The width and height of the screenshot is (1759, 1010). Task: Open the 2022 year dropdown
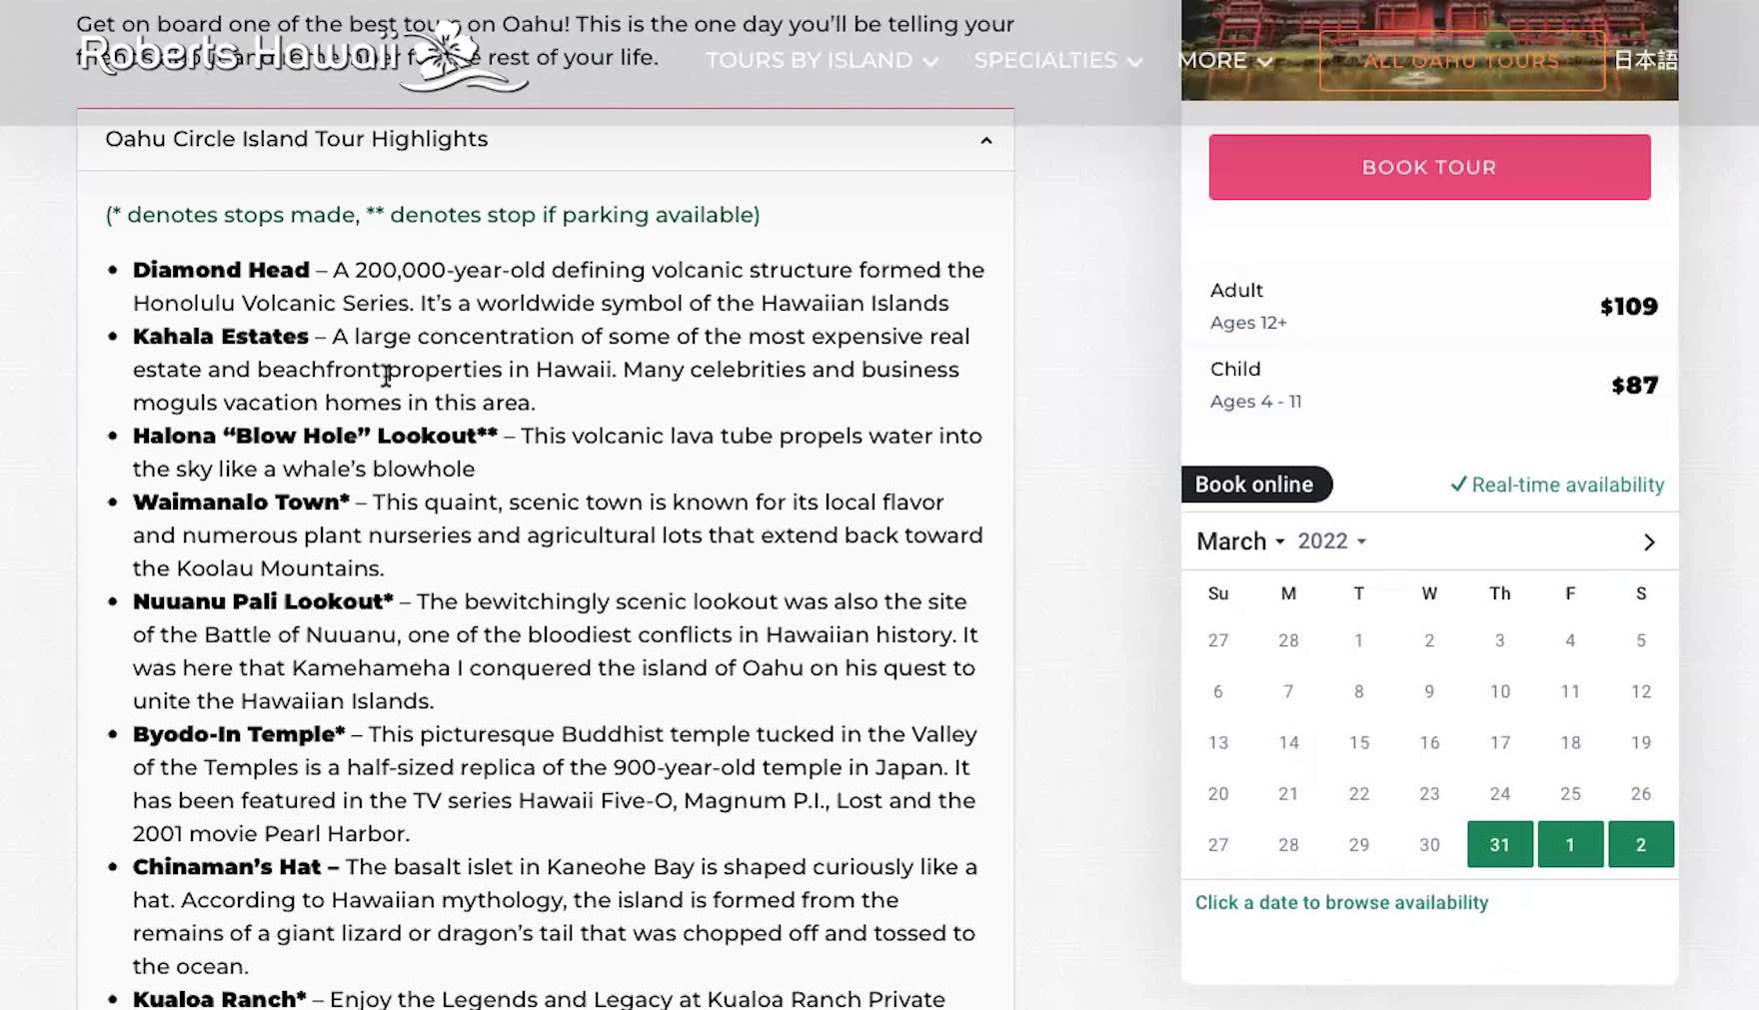click(1331, 541)
